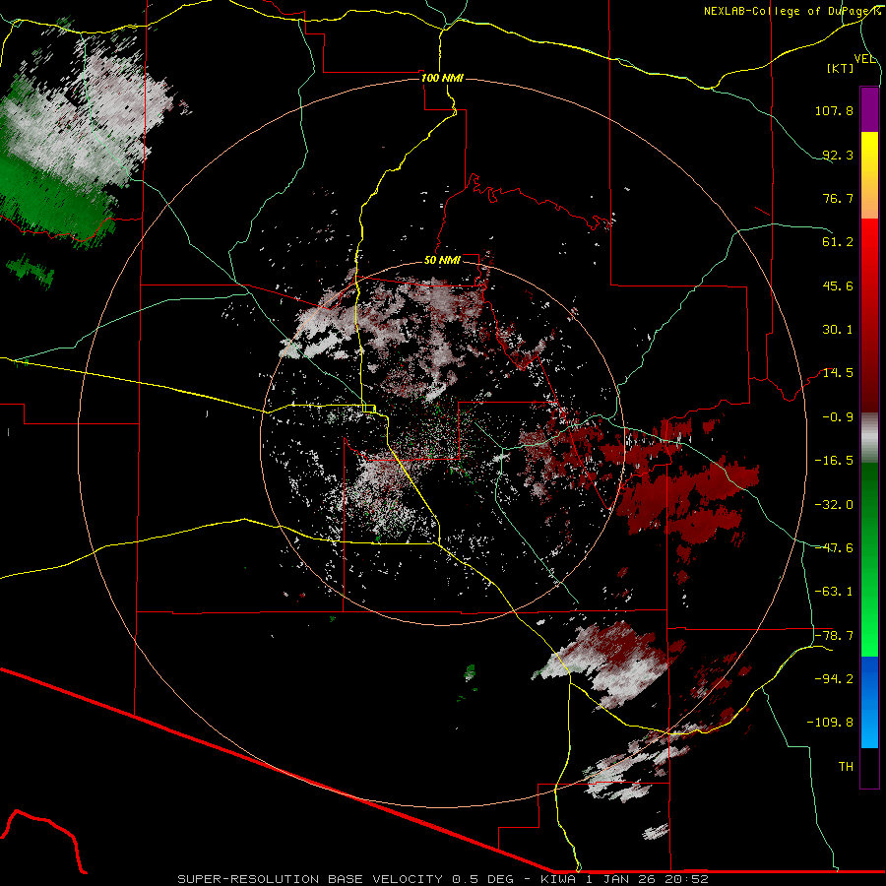Click the 14.5 value on velocity scale
The width and height of the screenshot is (886, 886).
838,373
